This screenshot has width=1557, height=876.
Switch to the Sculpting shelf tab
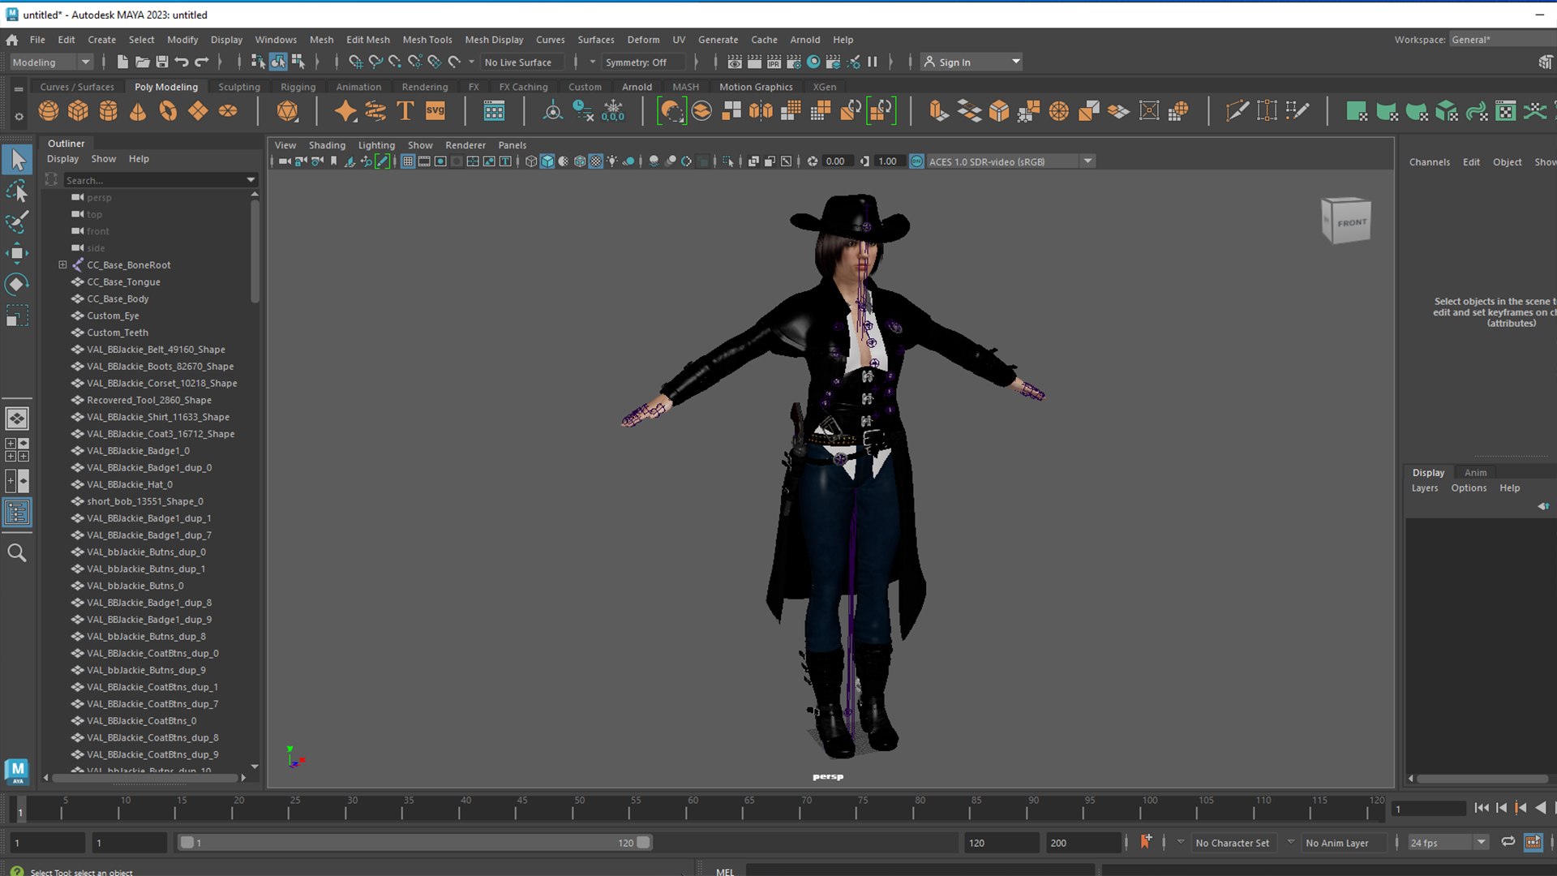pos(239,87)
